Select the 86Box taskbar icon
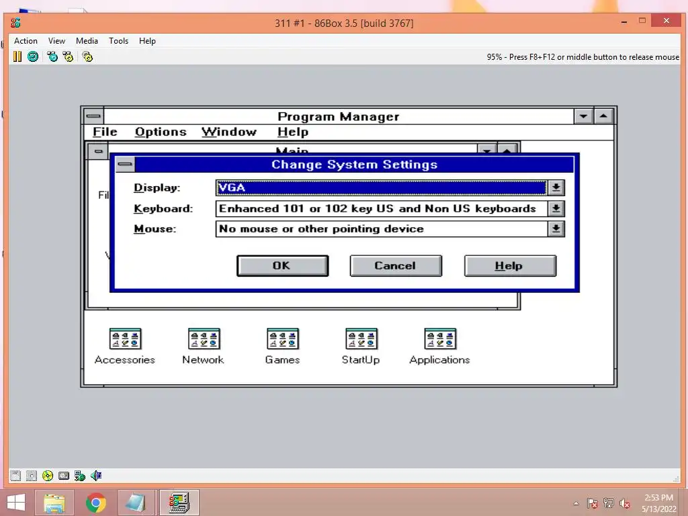 [x=179, y=503]
